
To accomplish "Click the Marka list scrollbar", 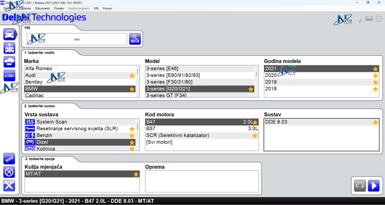I will [137, 81].
